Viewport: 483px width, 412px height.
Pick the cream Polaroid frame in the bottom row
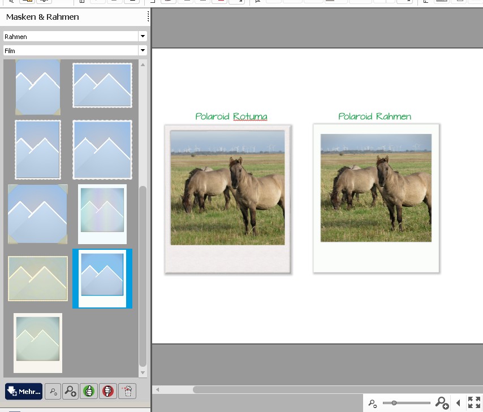pyautogui.click(x=38, y=342)
